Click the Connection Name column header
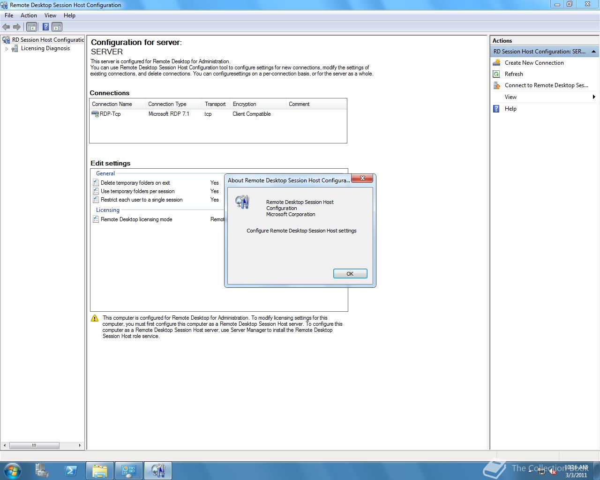Viewport: 600px width, 480px height. (117, 104)
